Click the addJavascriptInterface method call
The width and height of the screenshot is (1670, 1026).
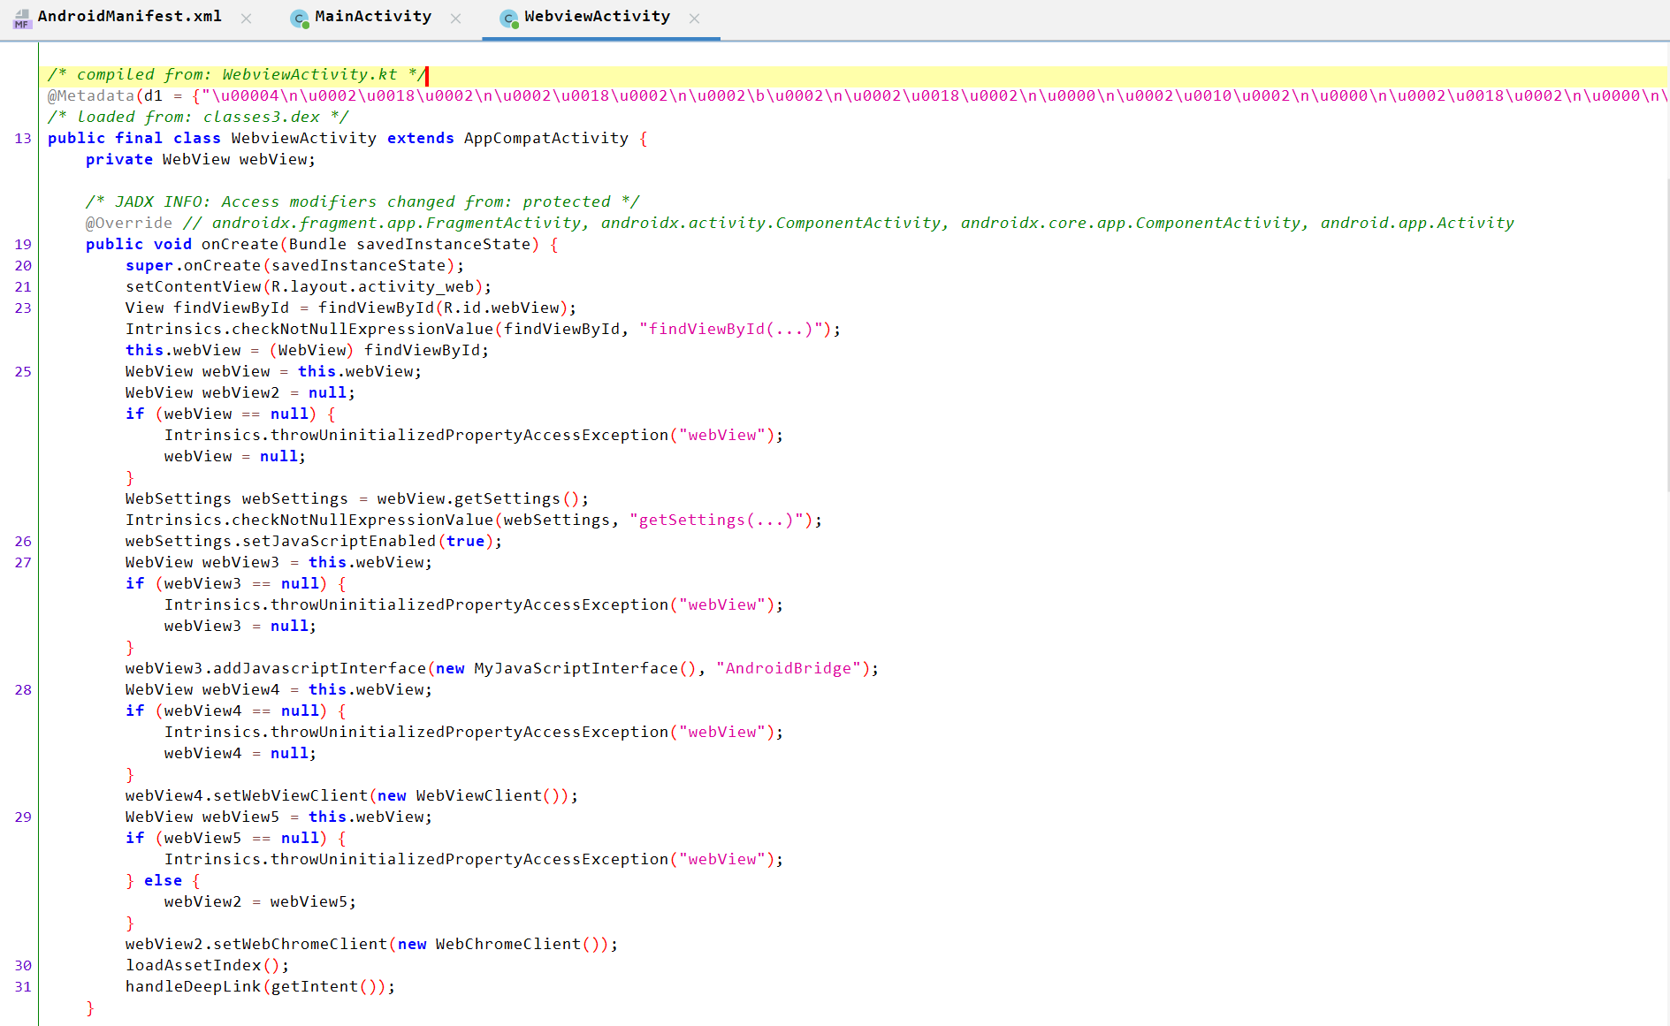point(323,668)
